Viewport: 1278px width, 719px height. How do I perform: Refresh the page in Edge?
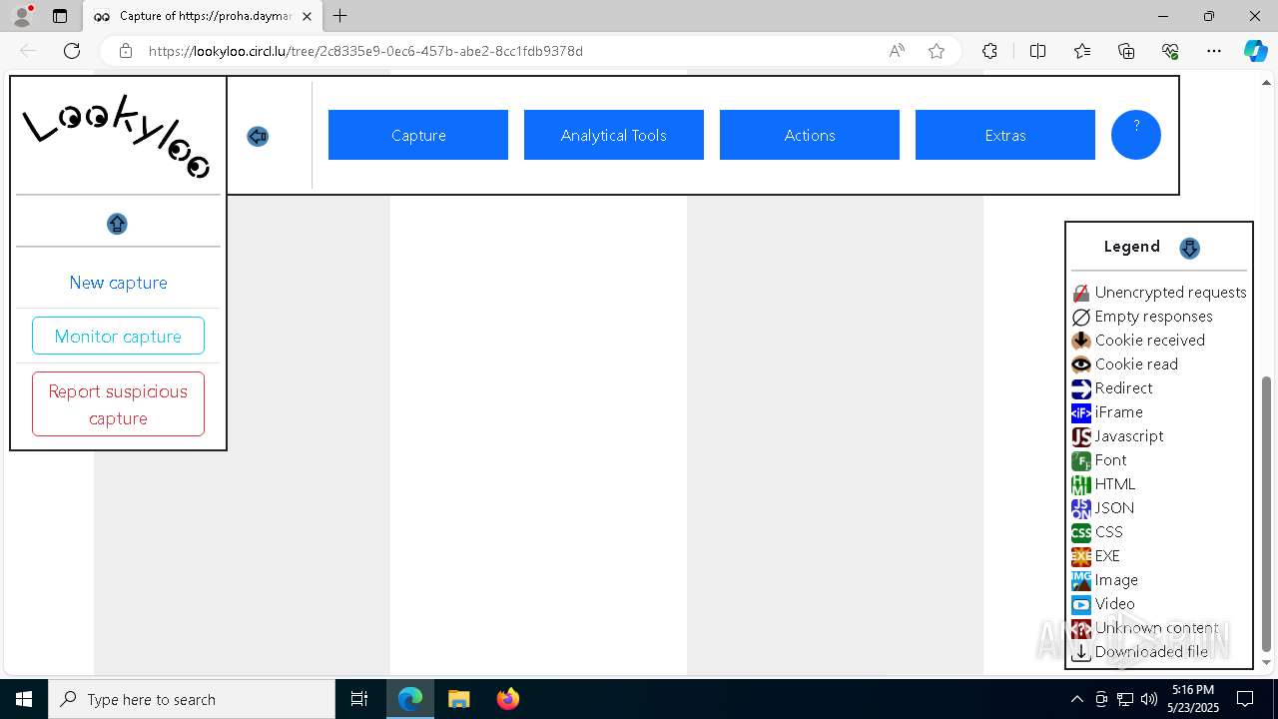pyautogui.click(x=72, y=51)
